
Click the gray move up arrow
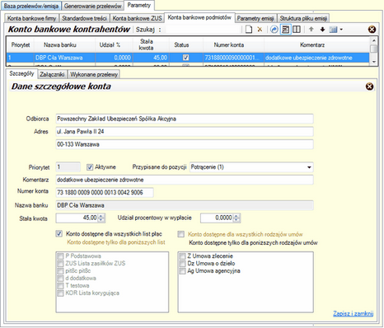coord(311,29)
